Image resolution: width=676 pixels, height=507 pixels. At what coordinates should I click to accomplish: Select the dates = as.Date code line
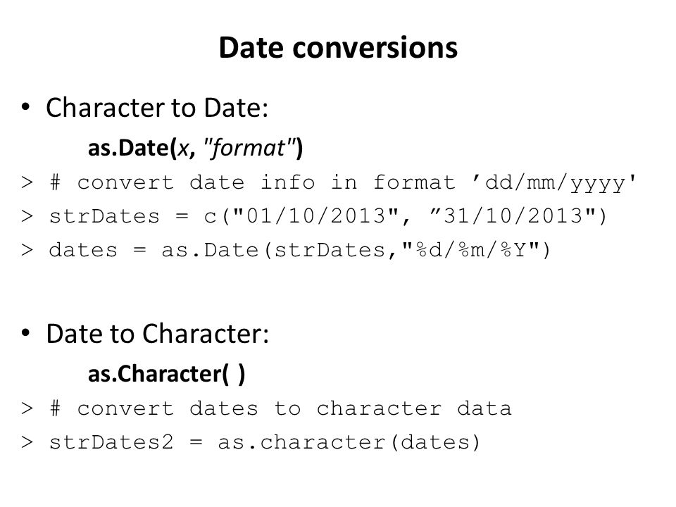pyautogui.click(x=286, y=250)
